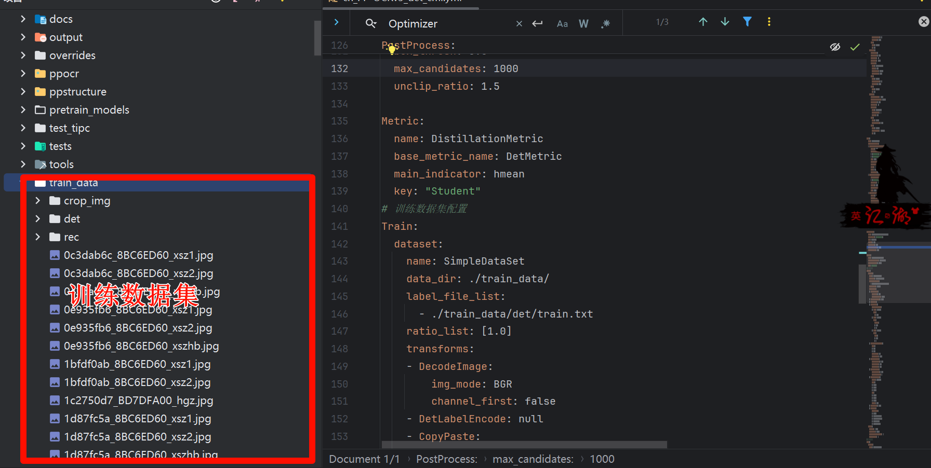Click the editor horizontal scrollbar
The height and width of the screenshot is (468, 931).
point(524,445)
